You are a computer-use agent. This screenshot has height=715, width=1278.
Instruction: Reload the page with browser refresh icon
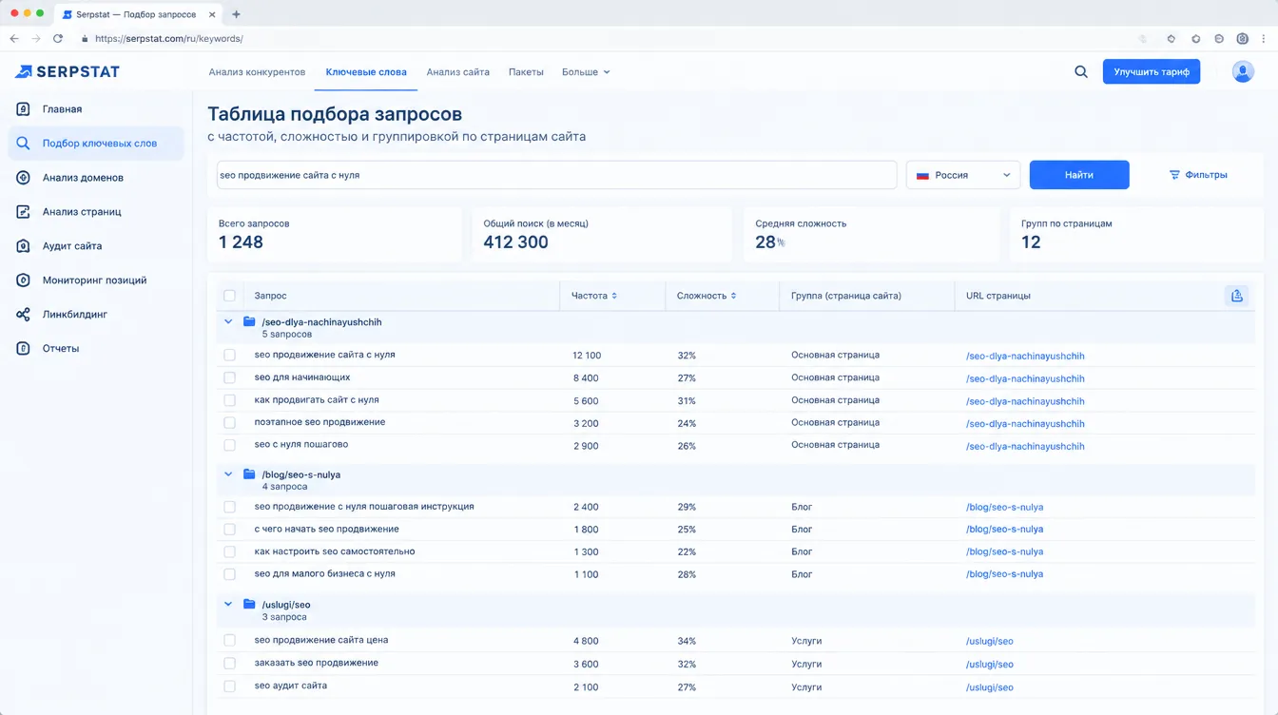coord(58,39)
